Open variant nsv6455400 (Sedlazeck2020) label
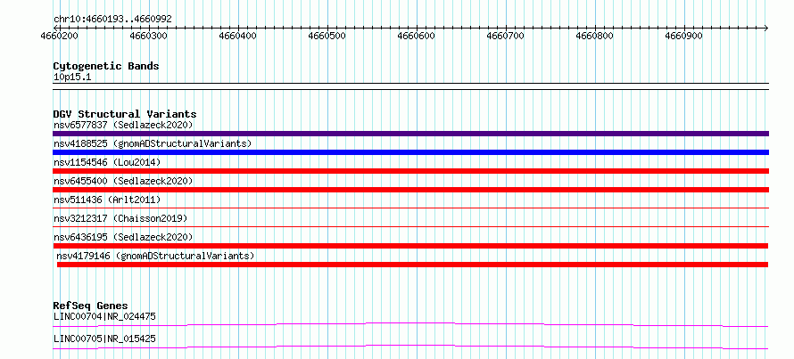 coord(123,181)
